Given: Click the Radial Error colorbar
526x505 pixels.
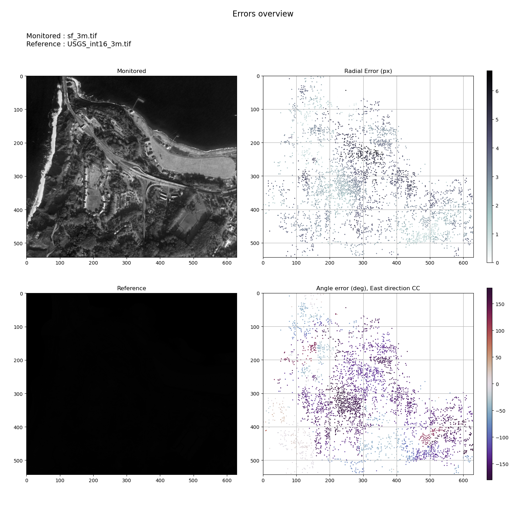Looking at the screenshot, I should (x=489, y=166).
